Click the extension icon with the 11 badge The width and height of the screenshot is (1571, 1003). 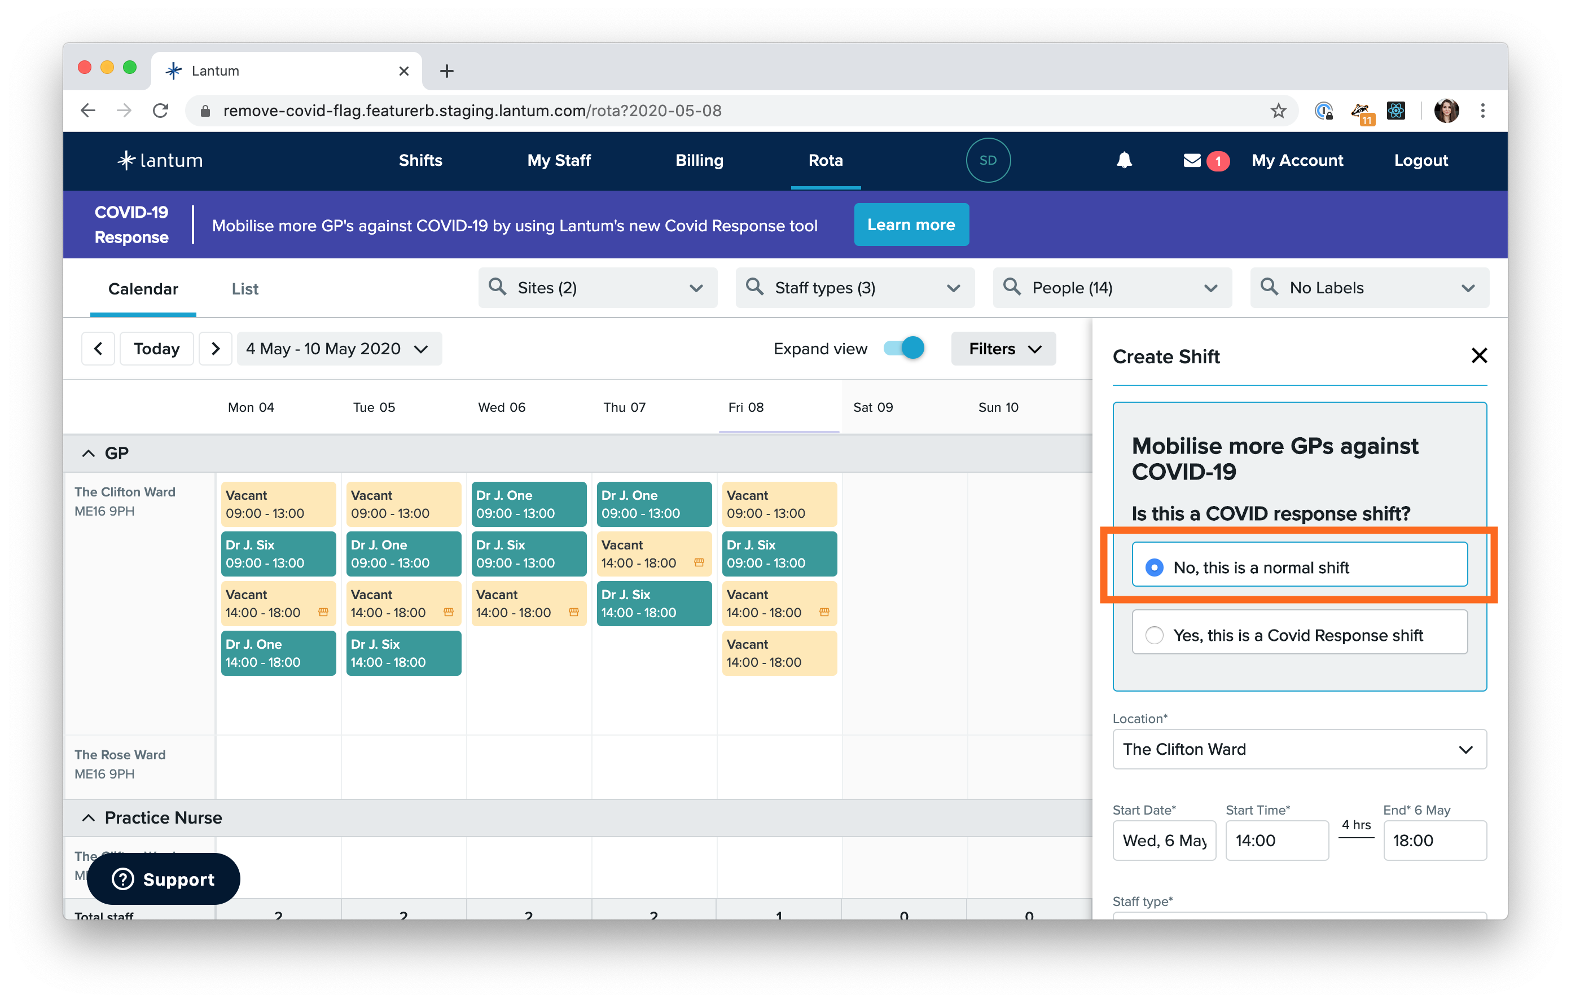pyautogui.click(x=1362, y=112)
